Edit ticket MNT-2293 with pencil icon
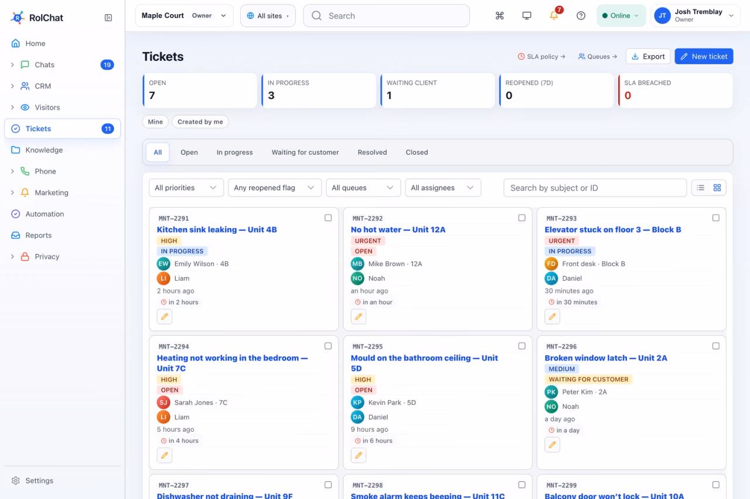This screenshot has height=499, width=750. point(553,316)
